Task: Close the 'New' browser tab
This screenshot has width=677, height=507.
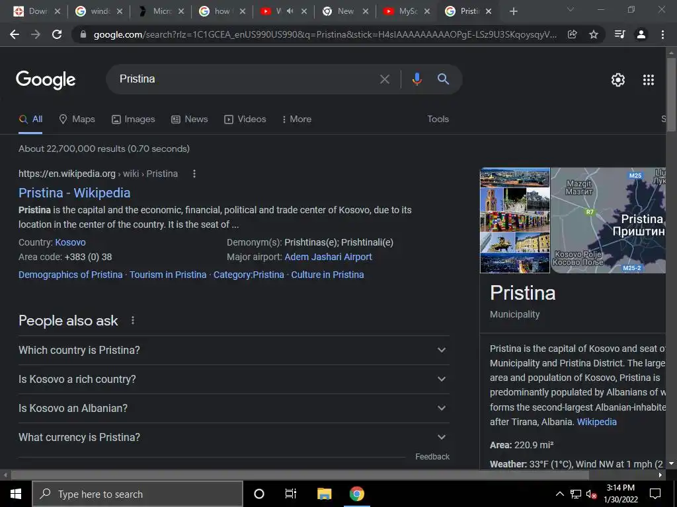Action: pos(365,12)
